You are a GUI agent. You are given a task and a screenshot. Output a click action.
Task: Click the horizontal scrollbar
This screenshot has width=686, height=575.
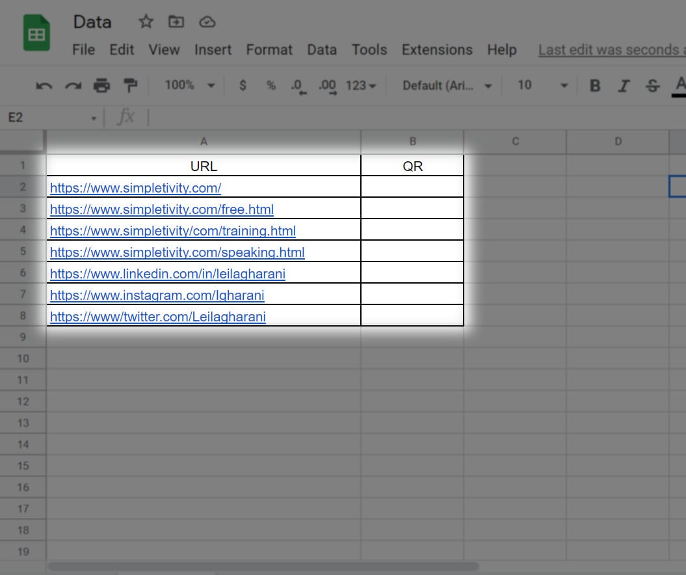coord(263,567)
